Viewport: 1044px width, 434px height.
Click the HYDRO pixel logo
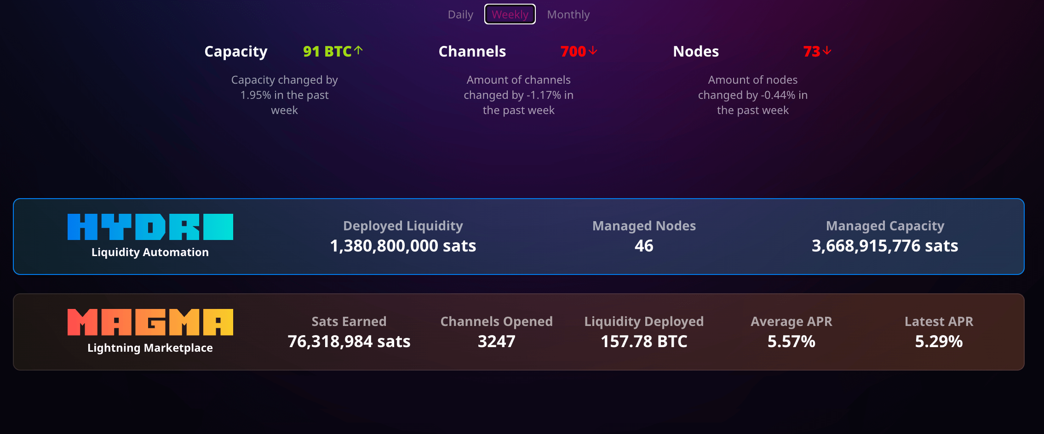[150, 227]
